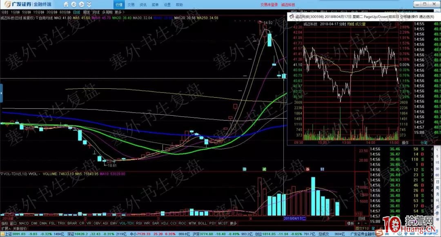The height and width of the screenshot is (237, 441).
Task: Select the MCST indicator
Action: [x=223, y=224]
